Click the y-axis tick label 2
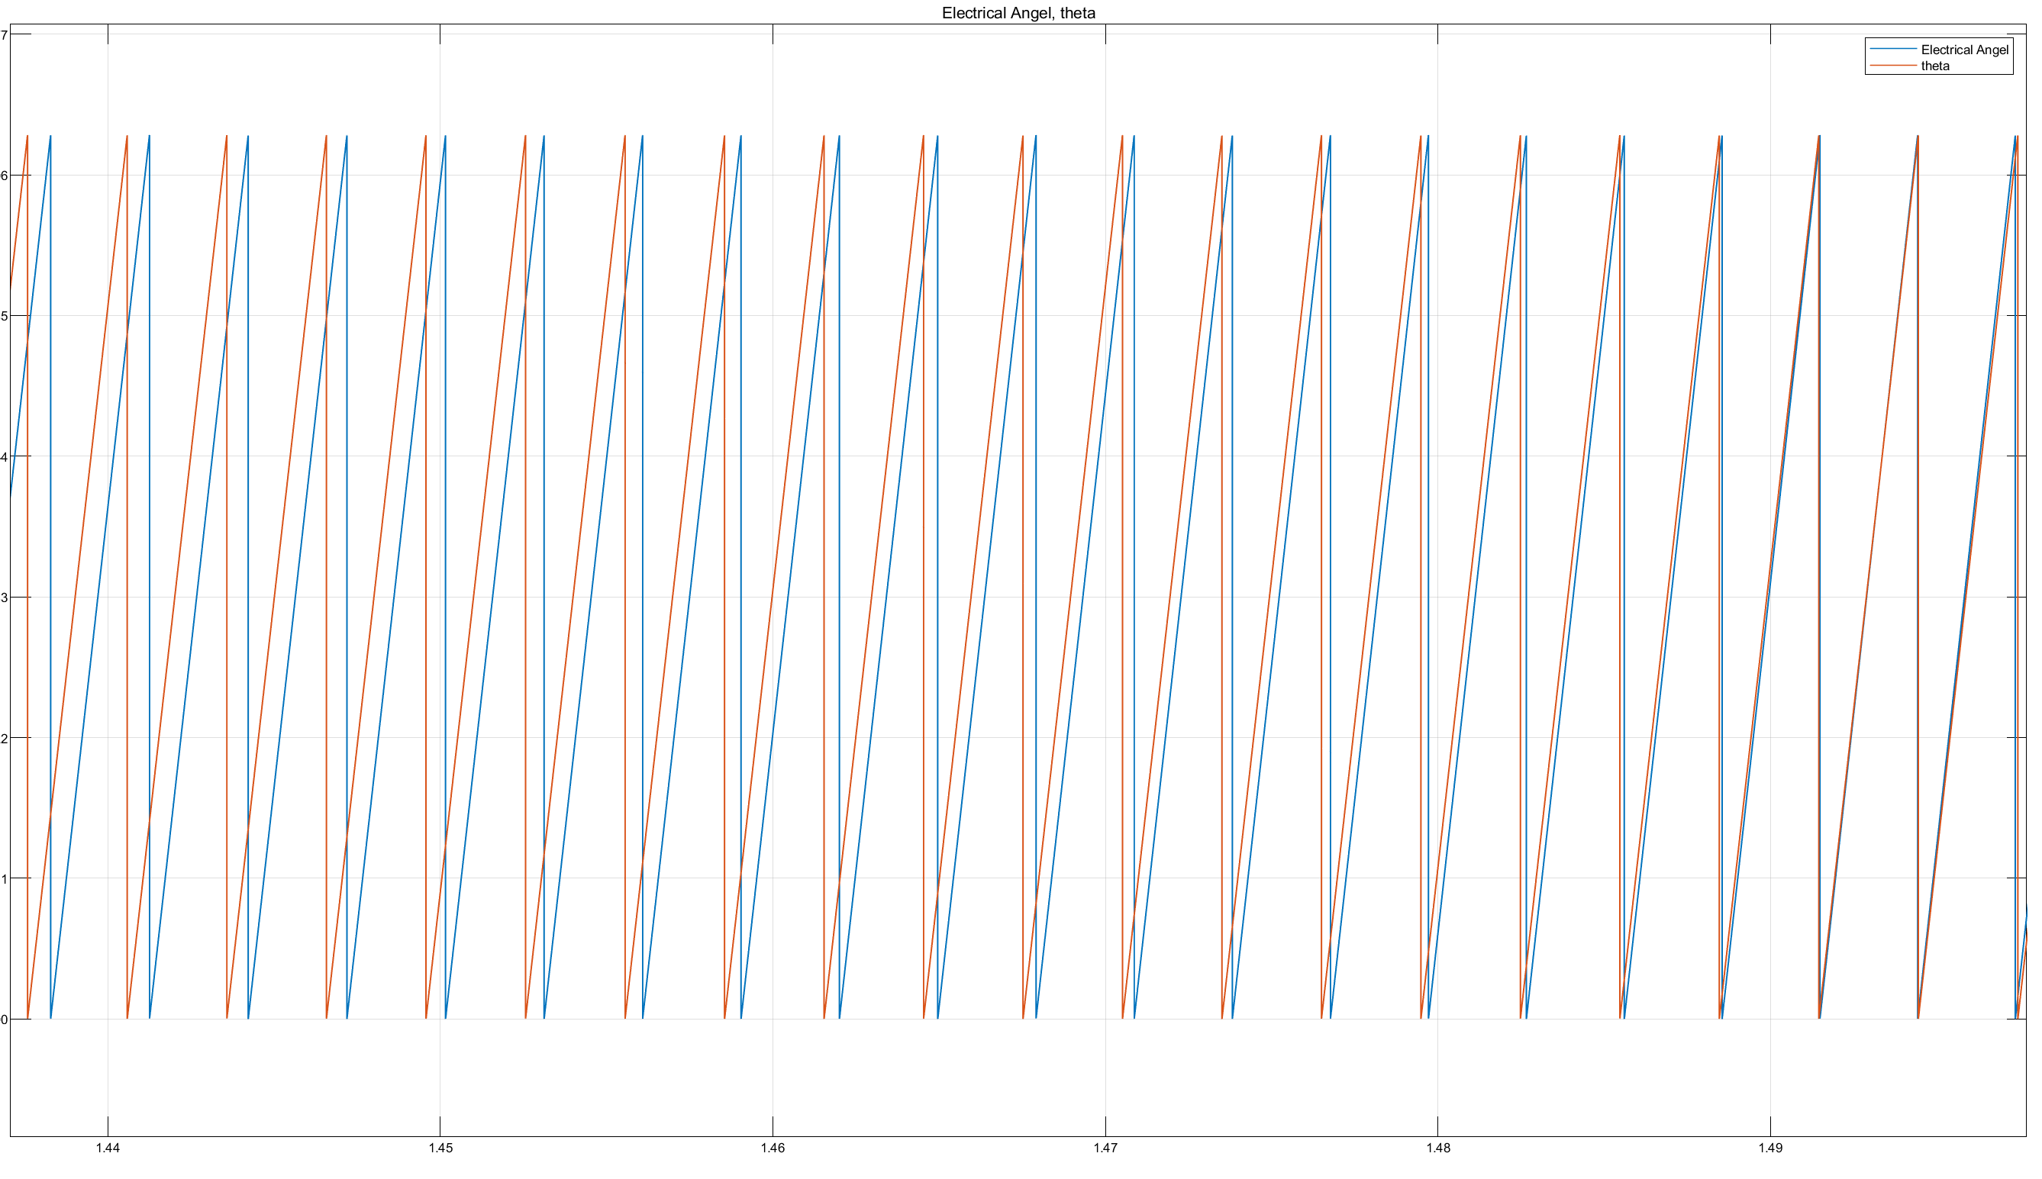 point(4,739)
